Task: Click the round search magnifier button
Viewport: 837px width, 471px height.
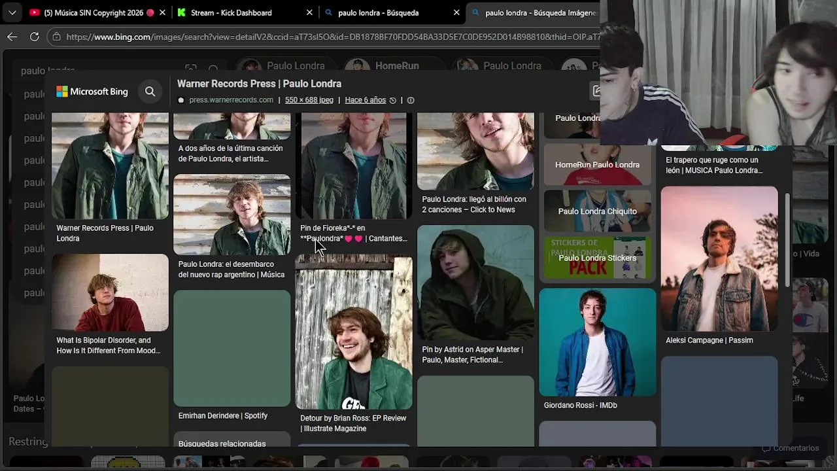Action: pos(150,92)
